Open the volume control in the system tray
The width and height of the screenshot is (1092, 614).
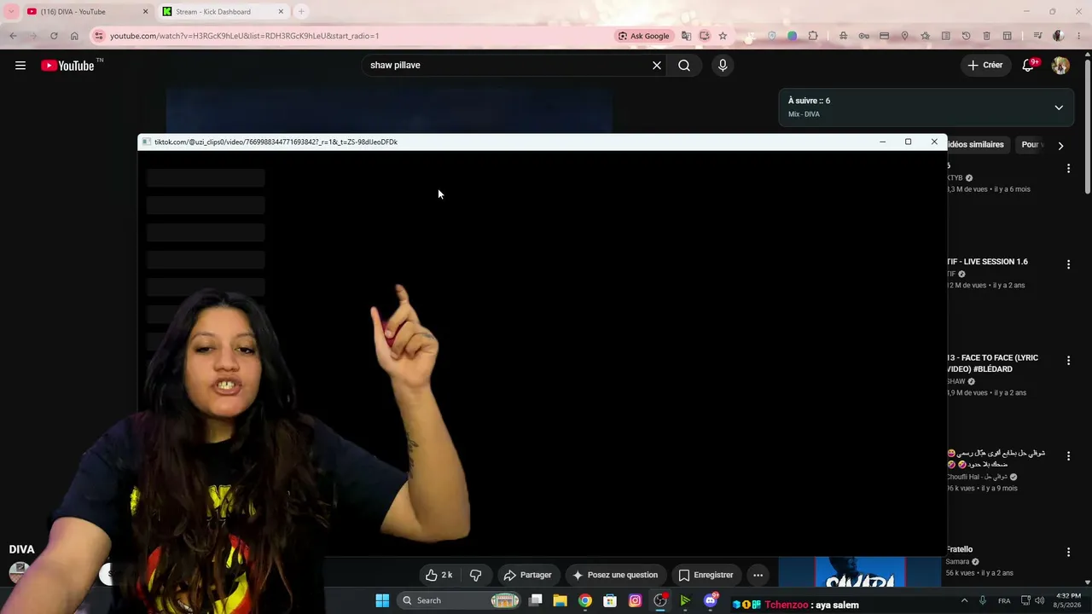(1039, 600)
